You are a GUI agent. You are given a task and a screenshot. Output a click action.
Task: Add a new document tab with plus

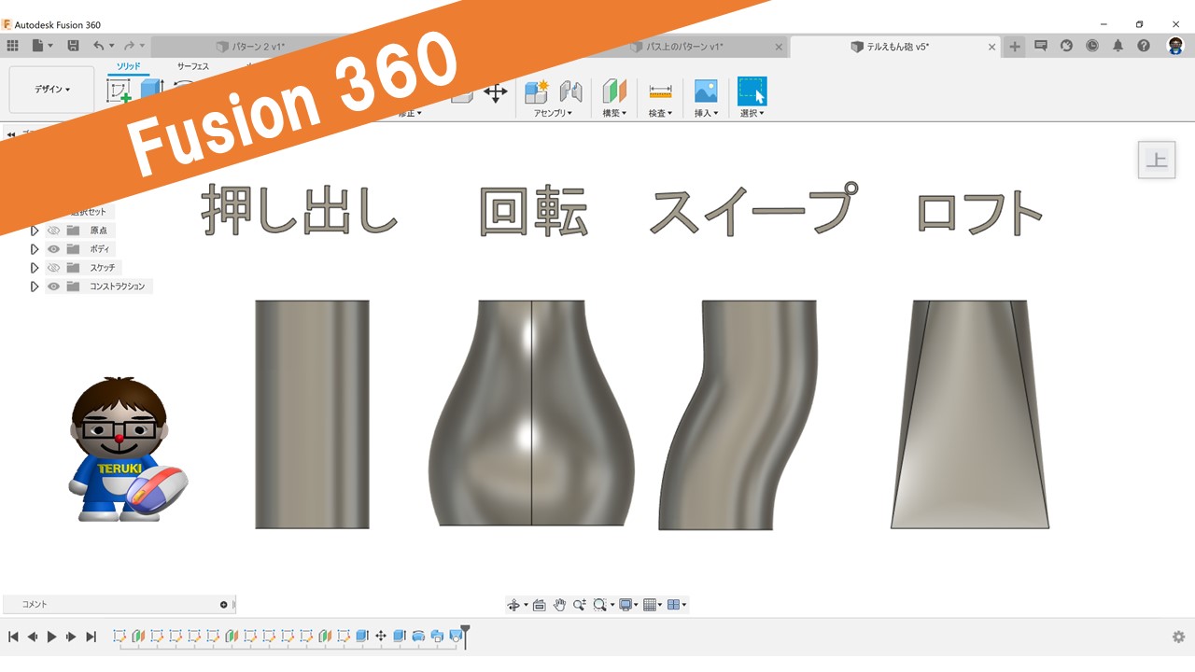[1015, 47]
